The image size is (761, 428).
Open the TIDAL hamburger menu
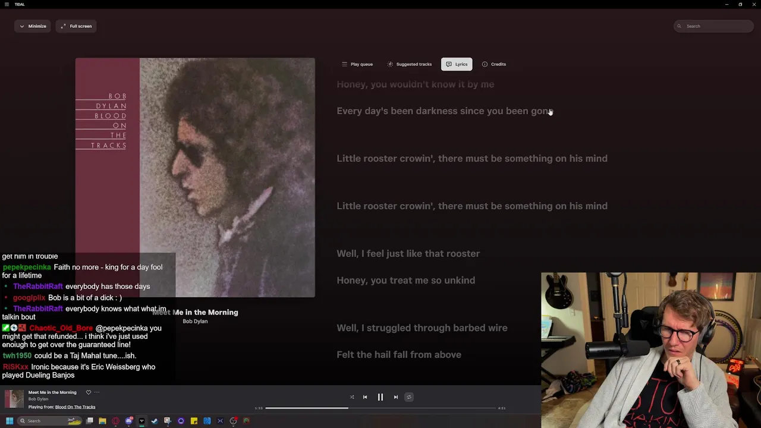pyautogui.click(x=7, y=4)
